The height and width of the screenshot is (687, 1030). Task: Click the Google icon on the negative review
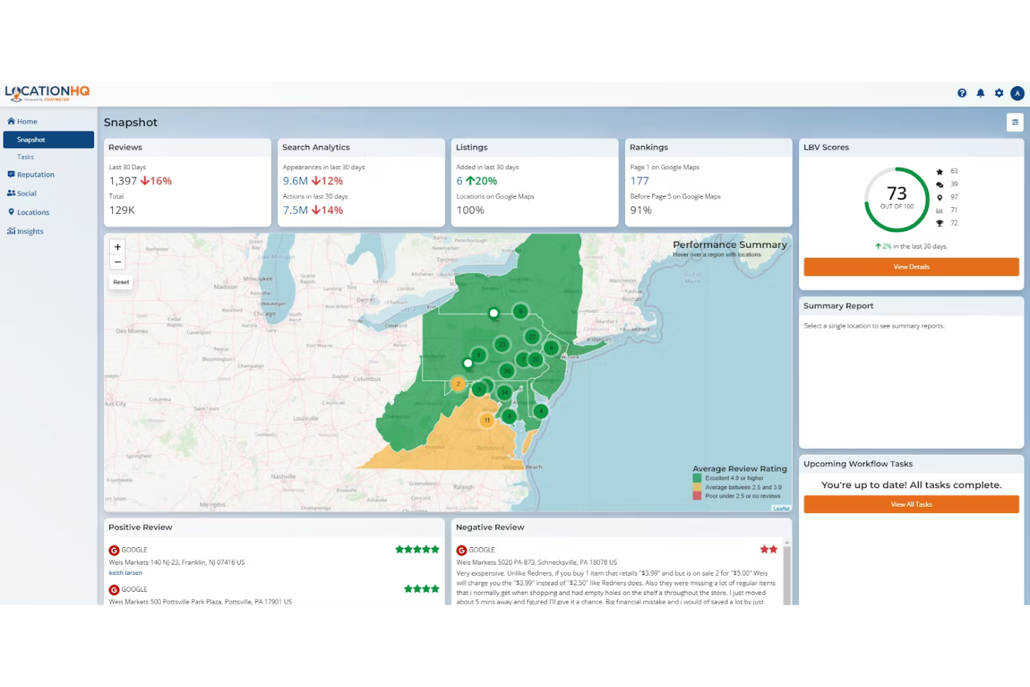461,551
